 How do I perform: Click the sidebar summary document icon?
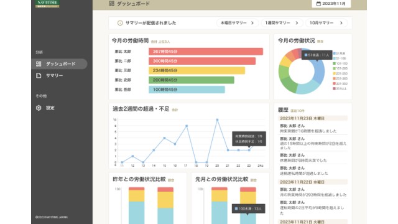point(39,76)
